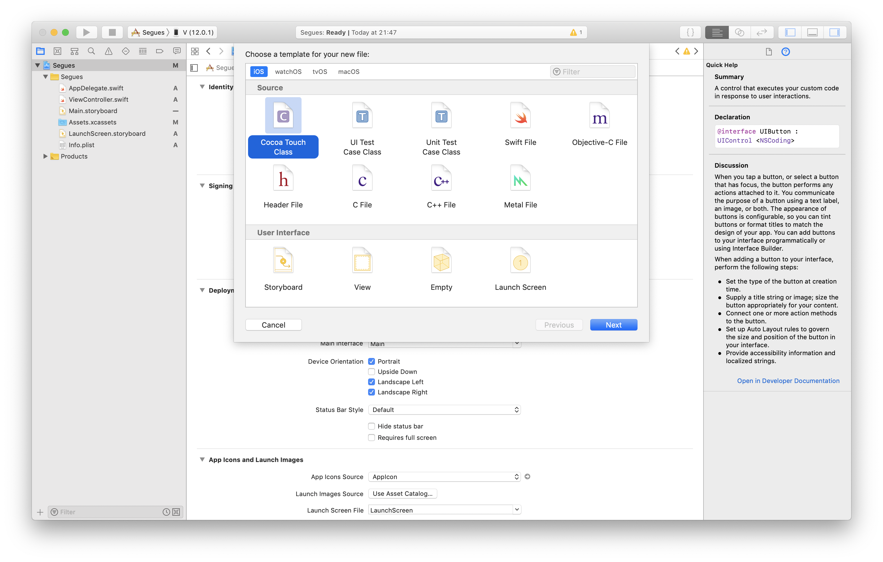Open the Source Control navigator icon
Image resolution: width=883 pixels, height=562 pixels.
click(57, 51)
